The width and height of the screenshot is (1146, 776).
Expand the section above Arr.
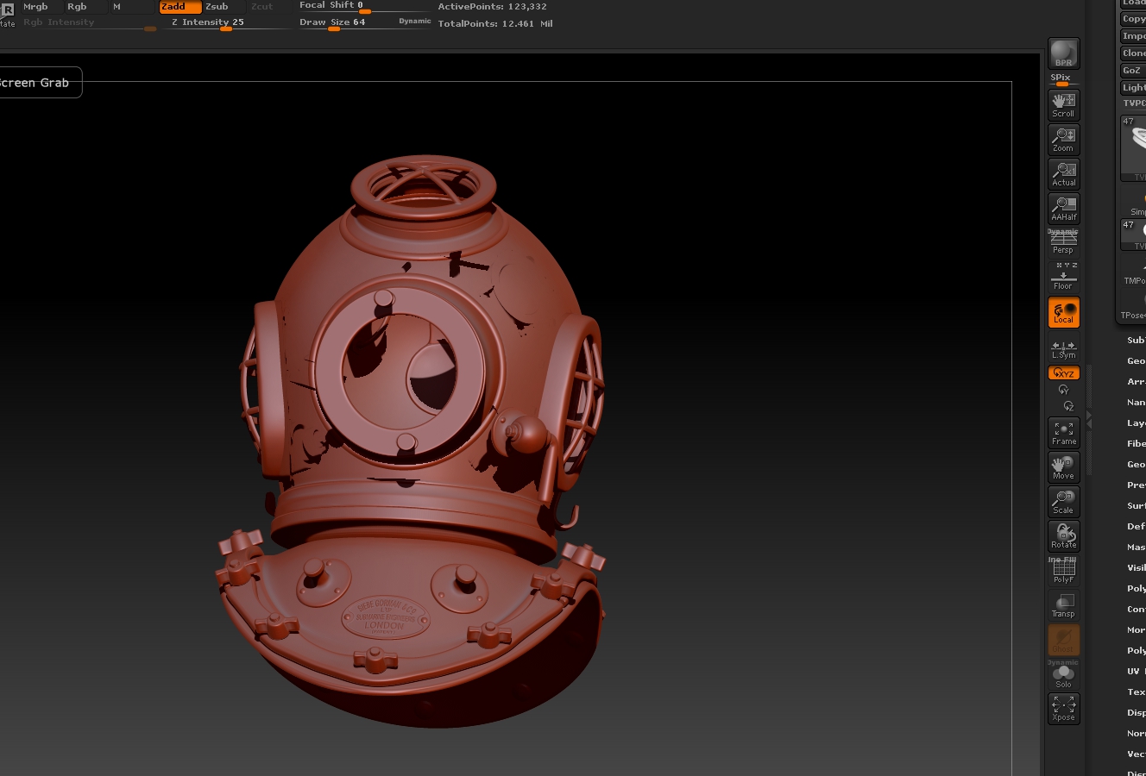pyautogui.click(x=1136, y=361)
